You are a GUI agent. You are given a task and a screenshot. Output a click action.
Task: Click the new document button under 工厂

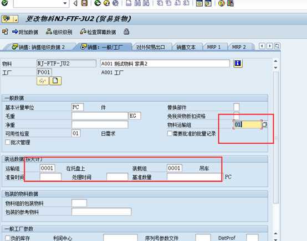[x=55, y=81]
